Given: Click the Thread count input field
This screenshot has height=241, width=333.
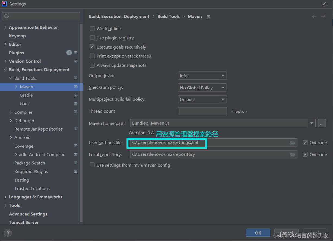Looking at the screenshot, I should (x=202, y=111).
